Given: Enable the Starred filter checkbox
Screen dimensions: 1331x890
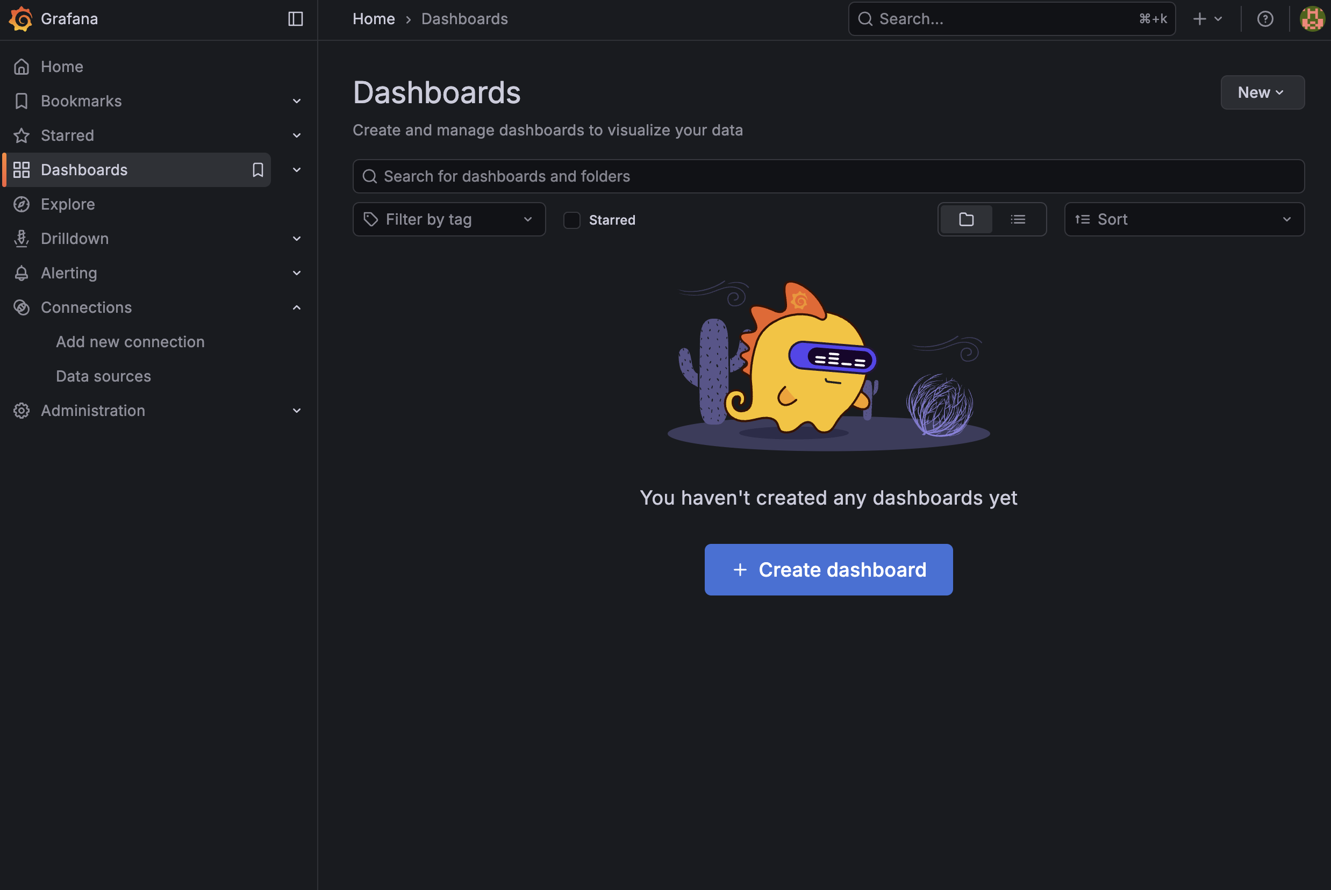Looking at the screenshot, I should 571,220.
